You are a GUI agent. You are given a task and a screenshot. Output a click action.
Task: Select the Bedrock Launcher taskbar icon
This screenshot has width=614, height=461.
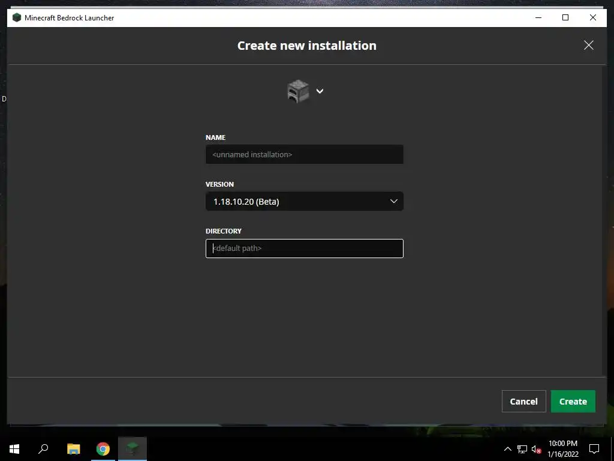click(x=133, y=449)
